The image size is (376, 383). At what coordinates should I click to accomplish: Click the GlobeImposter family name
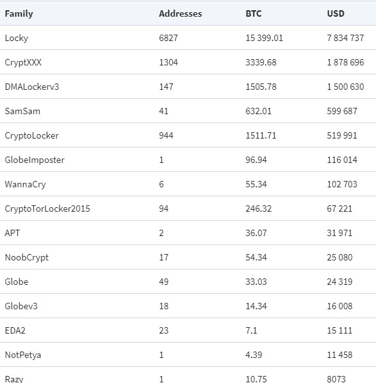(x=35, y=160)
